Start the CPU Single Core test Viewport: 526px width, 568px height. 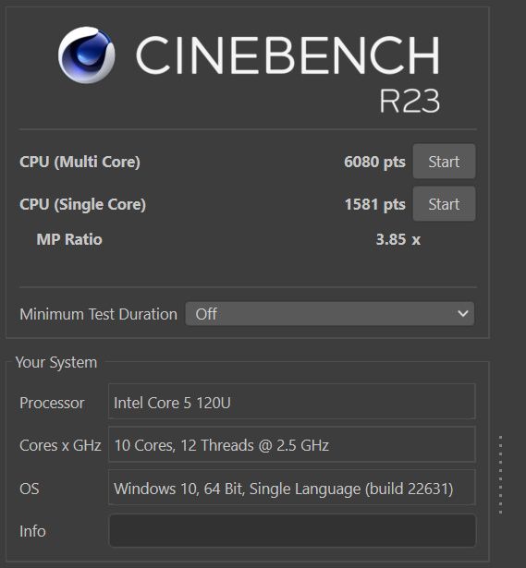(444, 204)
